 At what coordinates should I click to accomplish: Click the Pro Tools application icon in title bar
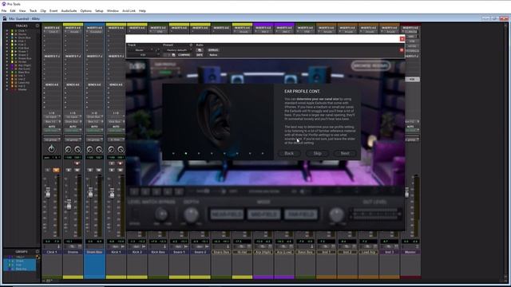point(4,4)
